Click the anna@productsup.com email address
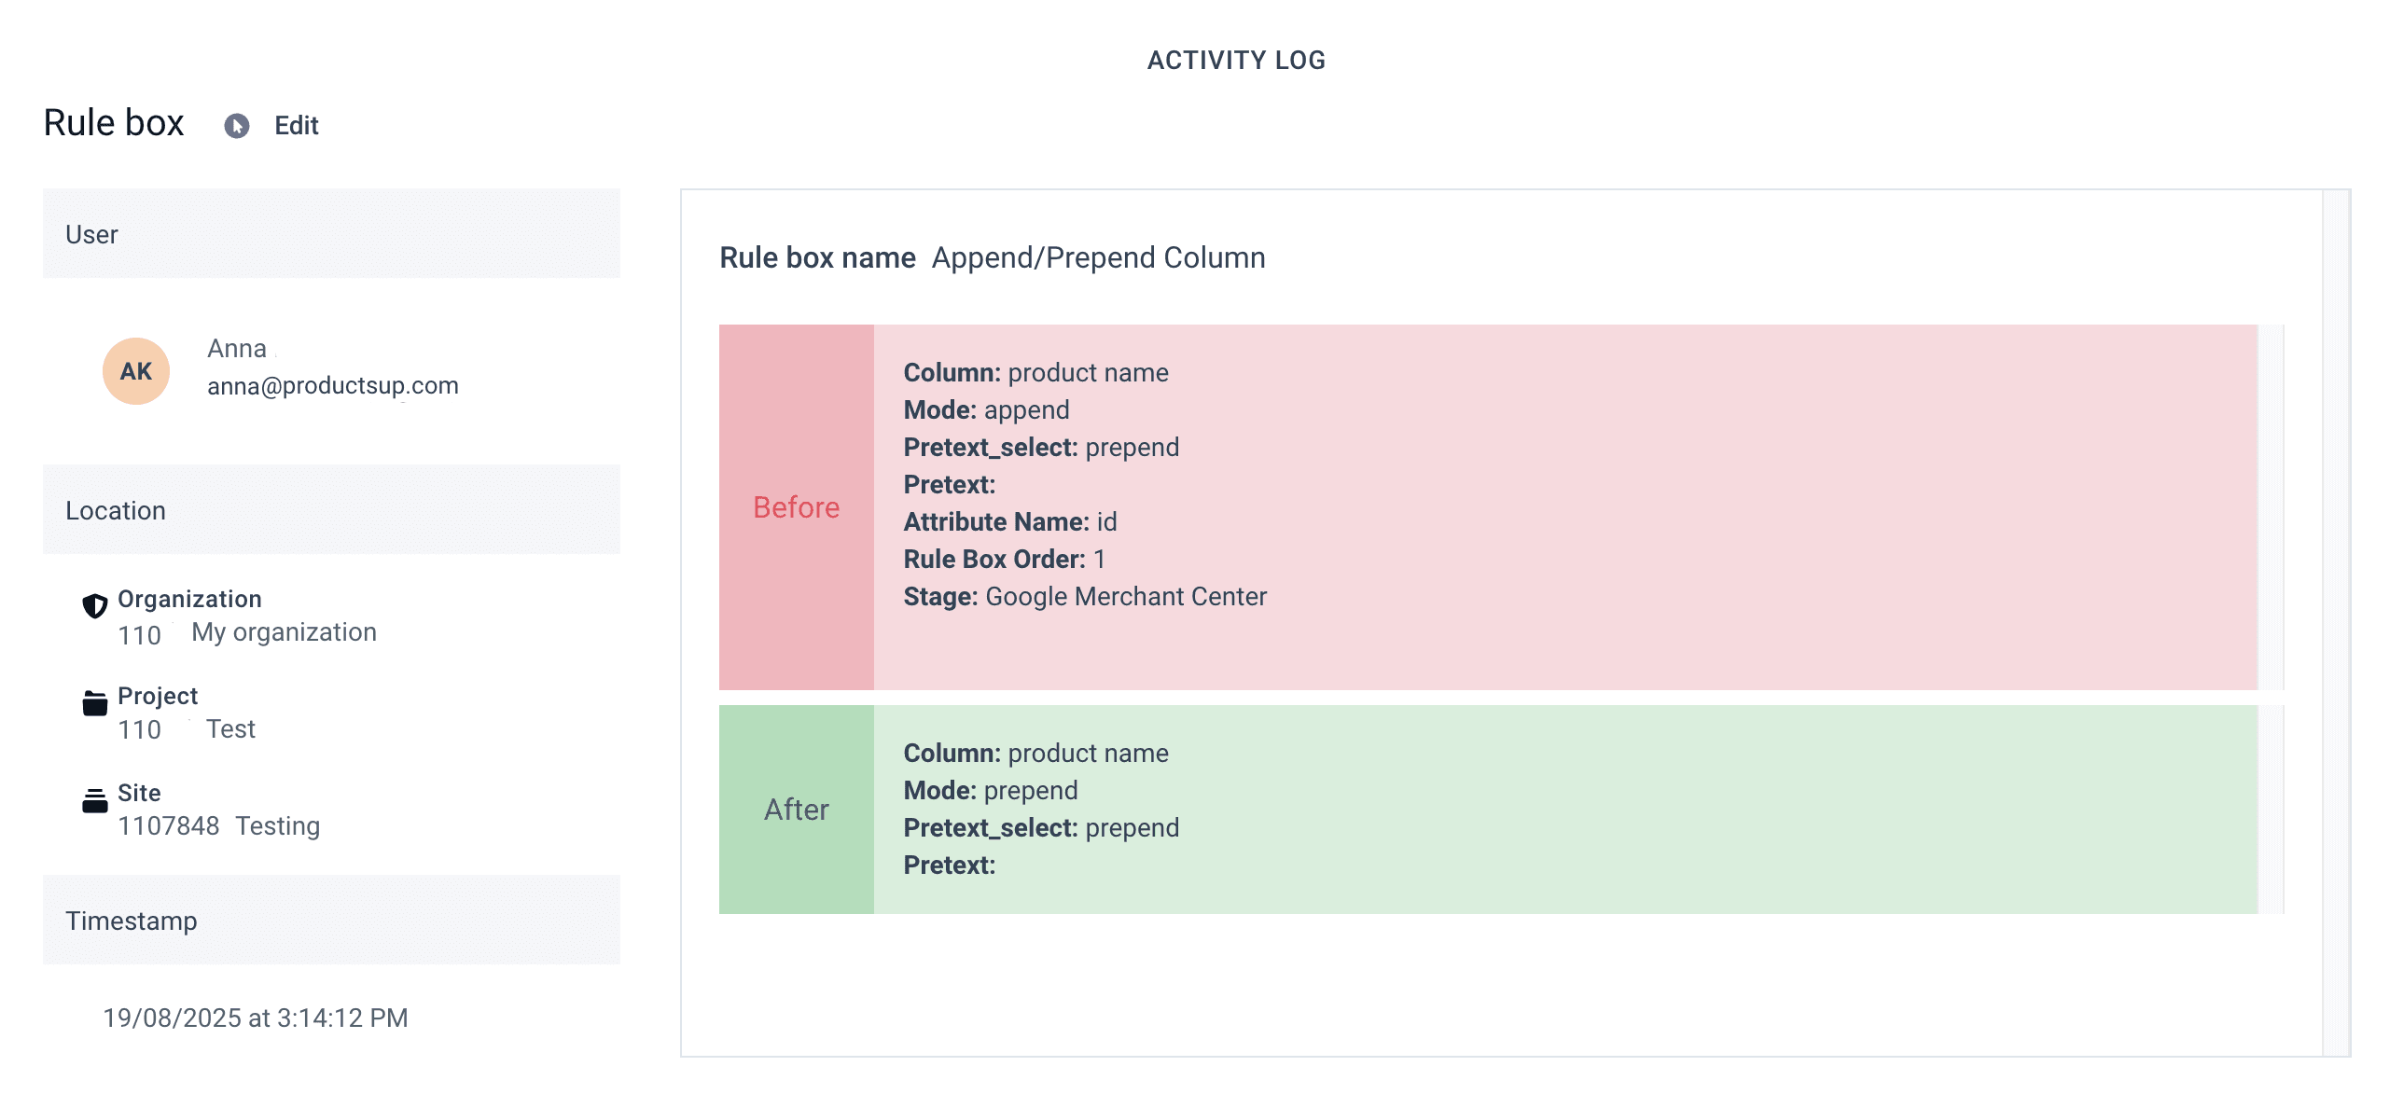 [x=332, y=386]
